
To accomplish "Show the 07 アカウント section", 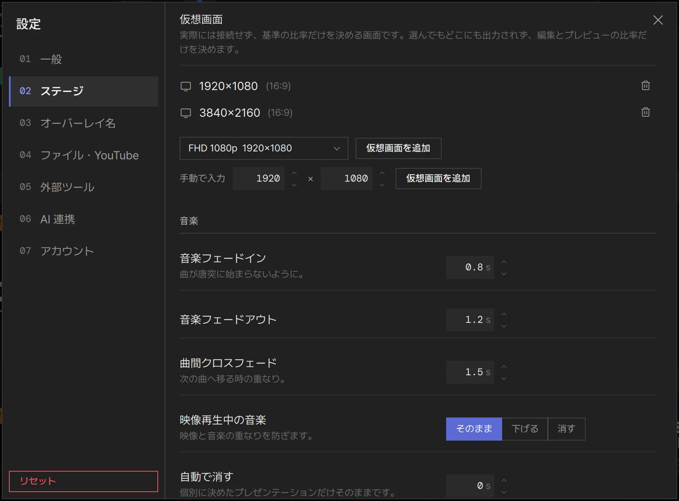I will [x=84, y=251].
